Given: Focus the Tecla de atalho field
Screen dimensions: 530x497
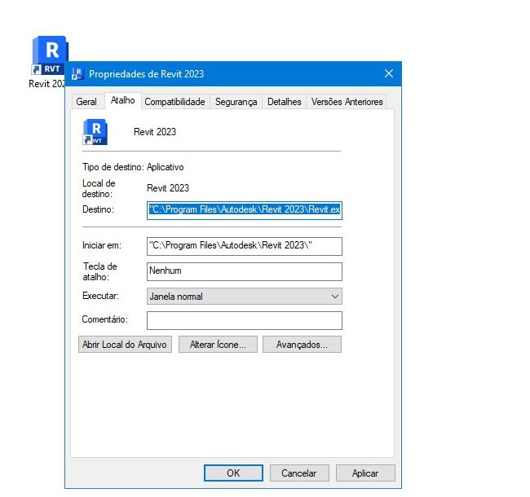Looking at the screenshot, I should pos(245,271).
